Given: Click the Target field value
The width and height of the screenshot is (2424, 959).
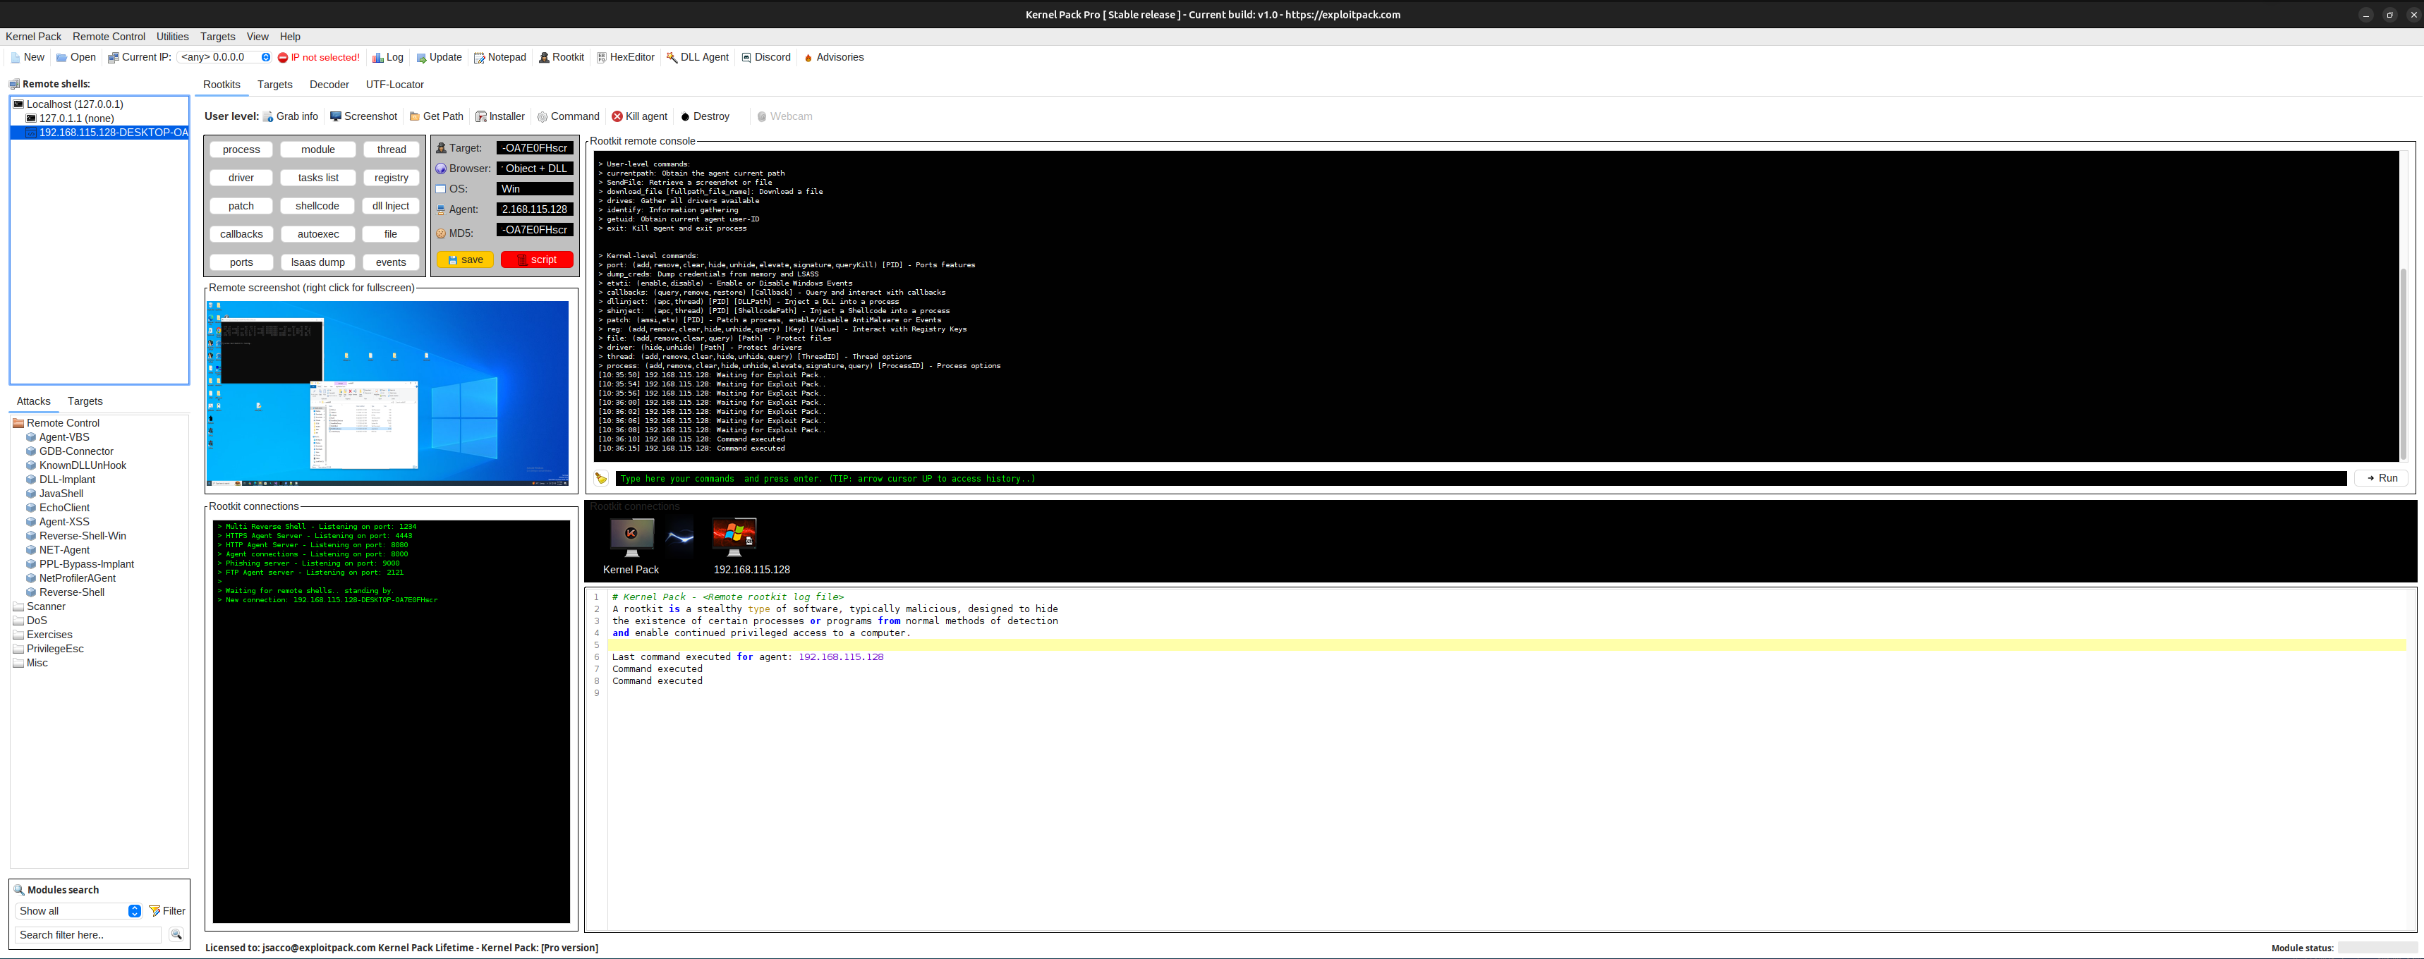Looking at the screenshot, I should coord(535,147).
